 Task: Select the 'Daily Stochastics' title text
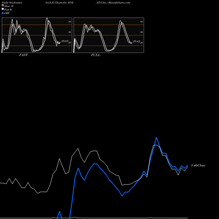point(12,3)
